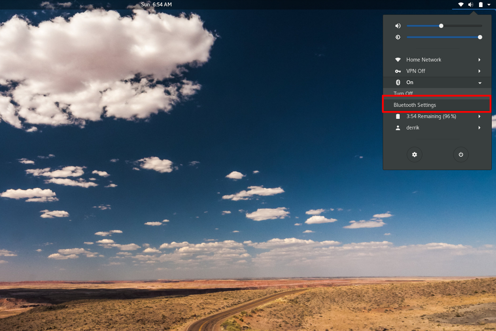Expand the derrik user submenu arrow
This screenshot has height=331, width=496.
480,128
